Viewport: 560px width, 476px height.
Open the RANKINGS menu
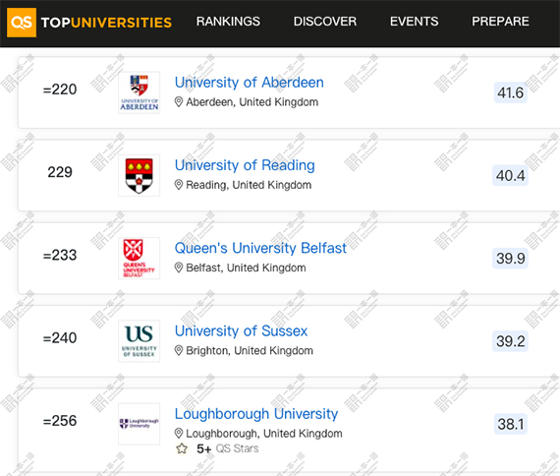[228, 22]
